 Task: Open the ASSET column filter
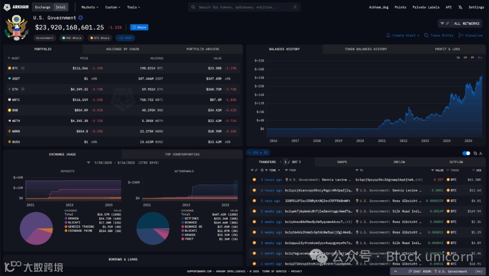tap(9, 58)
